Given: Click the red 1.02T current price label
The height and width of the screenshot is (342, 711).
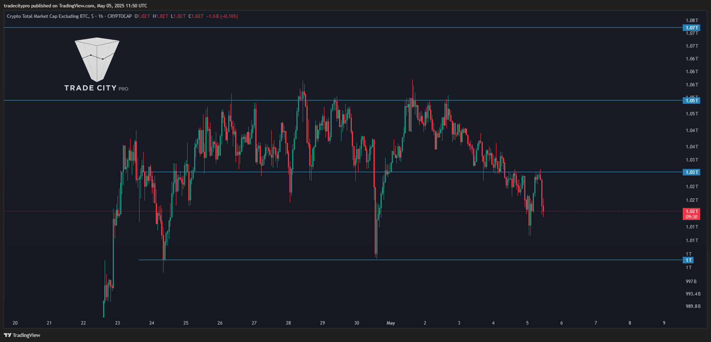Looking at the screenshot, I should click(691, 211).
